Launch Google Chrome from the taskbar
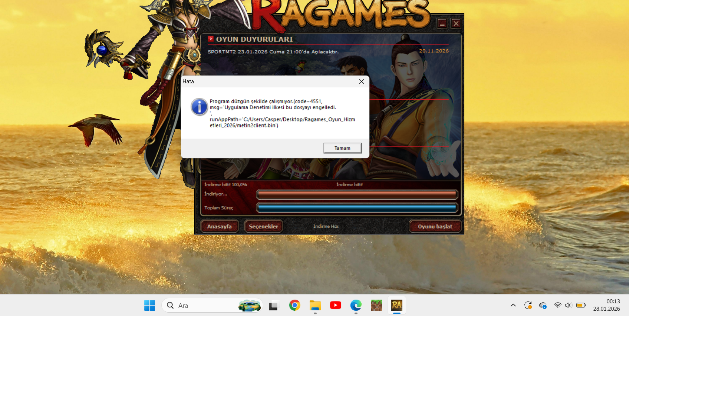Screen dimensions: 712x400 [295, 306]
